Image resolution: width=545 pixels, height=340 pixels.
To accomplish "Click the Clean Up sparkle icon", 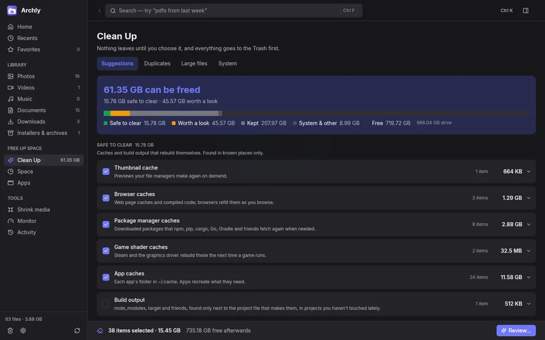I will (10, 160).
